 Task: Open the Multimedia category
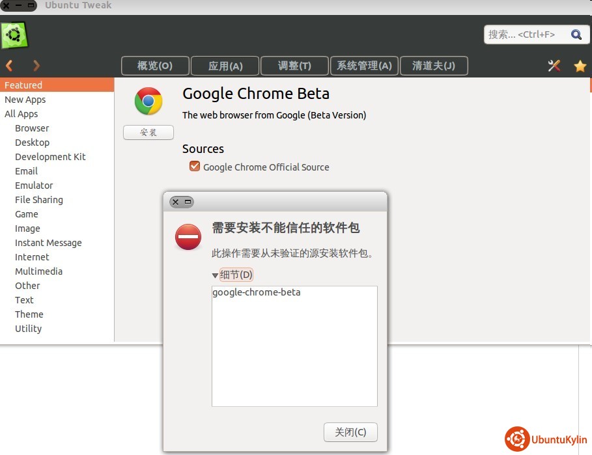click(38, 271)
